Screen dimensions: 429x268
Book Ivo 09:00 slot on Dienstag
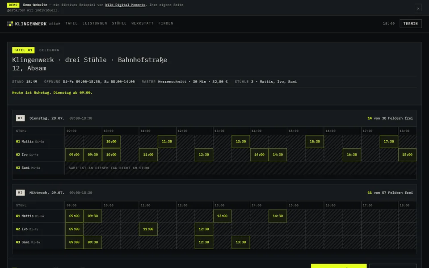pos(74,155)
